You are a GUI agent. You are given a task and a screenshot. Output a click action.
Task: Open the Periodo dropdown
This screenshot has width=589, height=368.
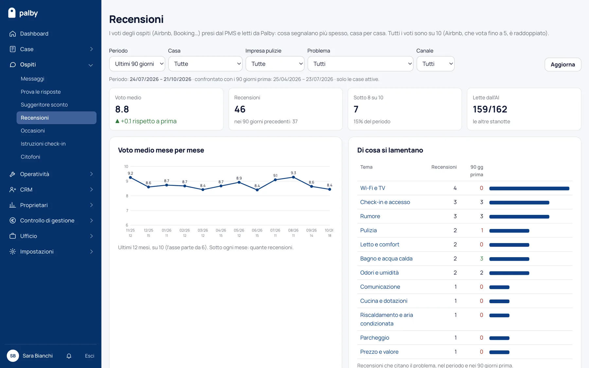(137, 64)
